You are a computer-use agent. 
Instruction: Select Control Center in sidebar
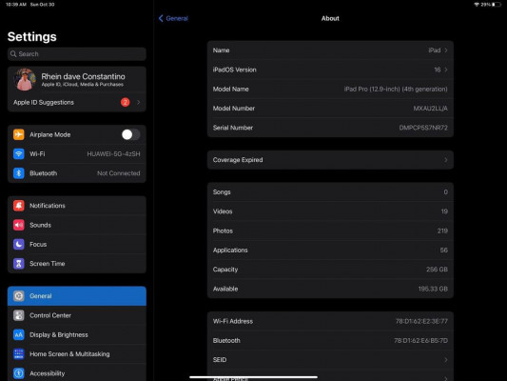point(77,315)
